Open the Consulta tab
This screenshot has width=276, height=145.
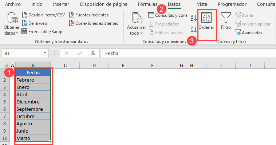[266, 4]
